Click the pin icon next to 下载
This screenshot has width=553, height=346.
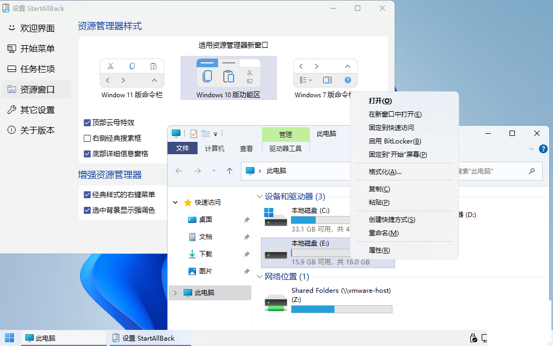(x=247, y=254)
